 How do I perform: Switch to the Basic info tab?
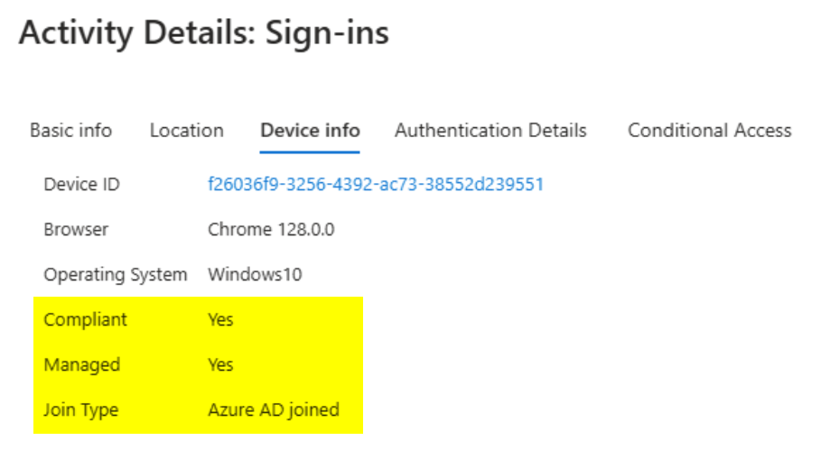[70, 130]
